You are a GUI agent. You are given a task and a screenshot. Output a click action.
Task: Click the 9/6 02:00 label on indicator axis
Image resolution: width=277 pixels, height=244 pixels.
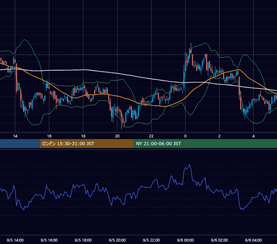(220, 240)
